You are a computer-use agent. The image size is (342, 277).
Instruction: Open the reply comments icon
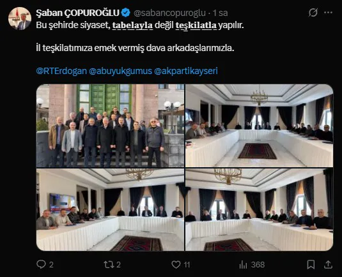[x=41, y=264]
